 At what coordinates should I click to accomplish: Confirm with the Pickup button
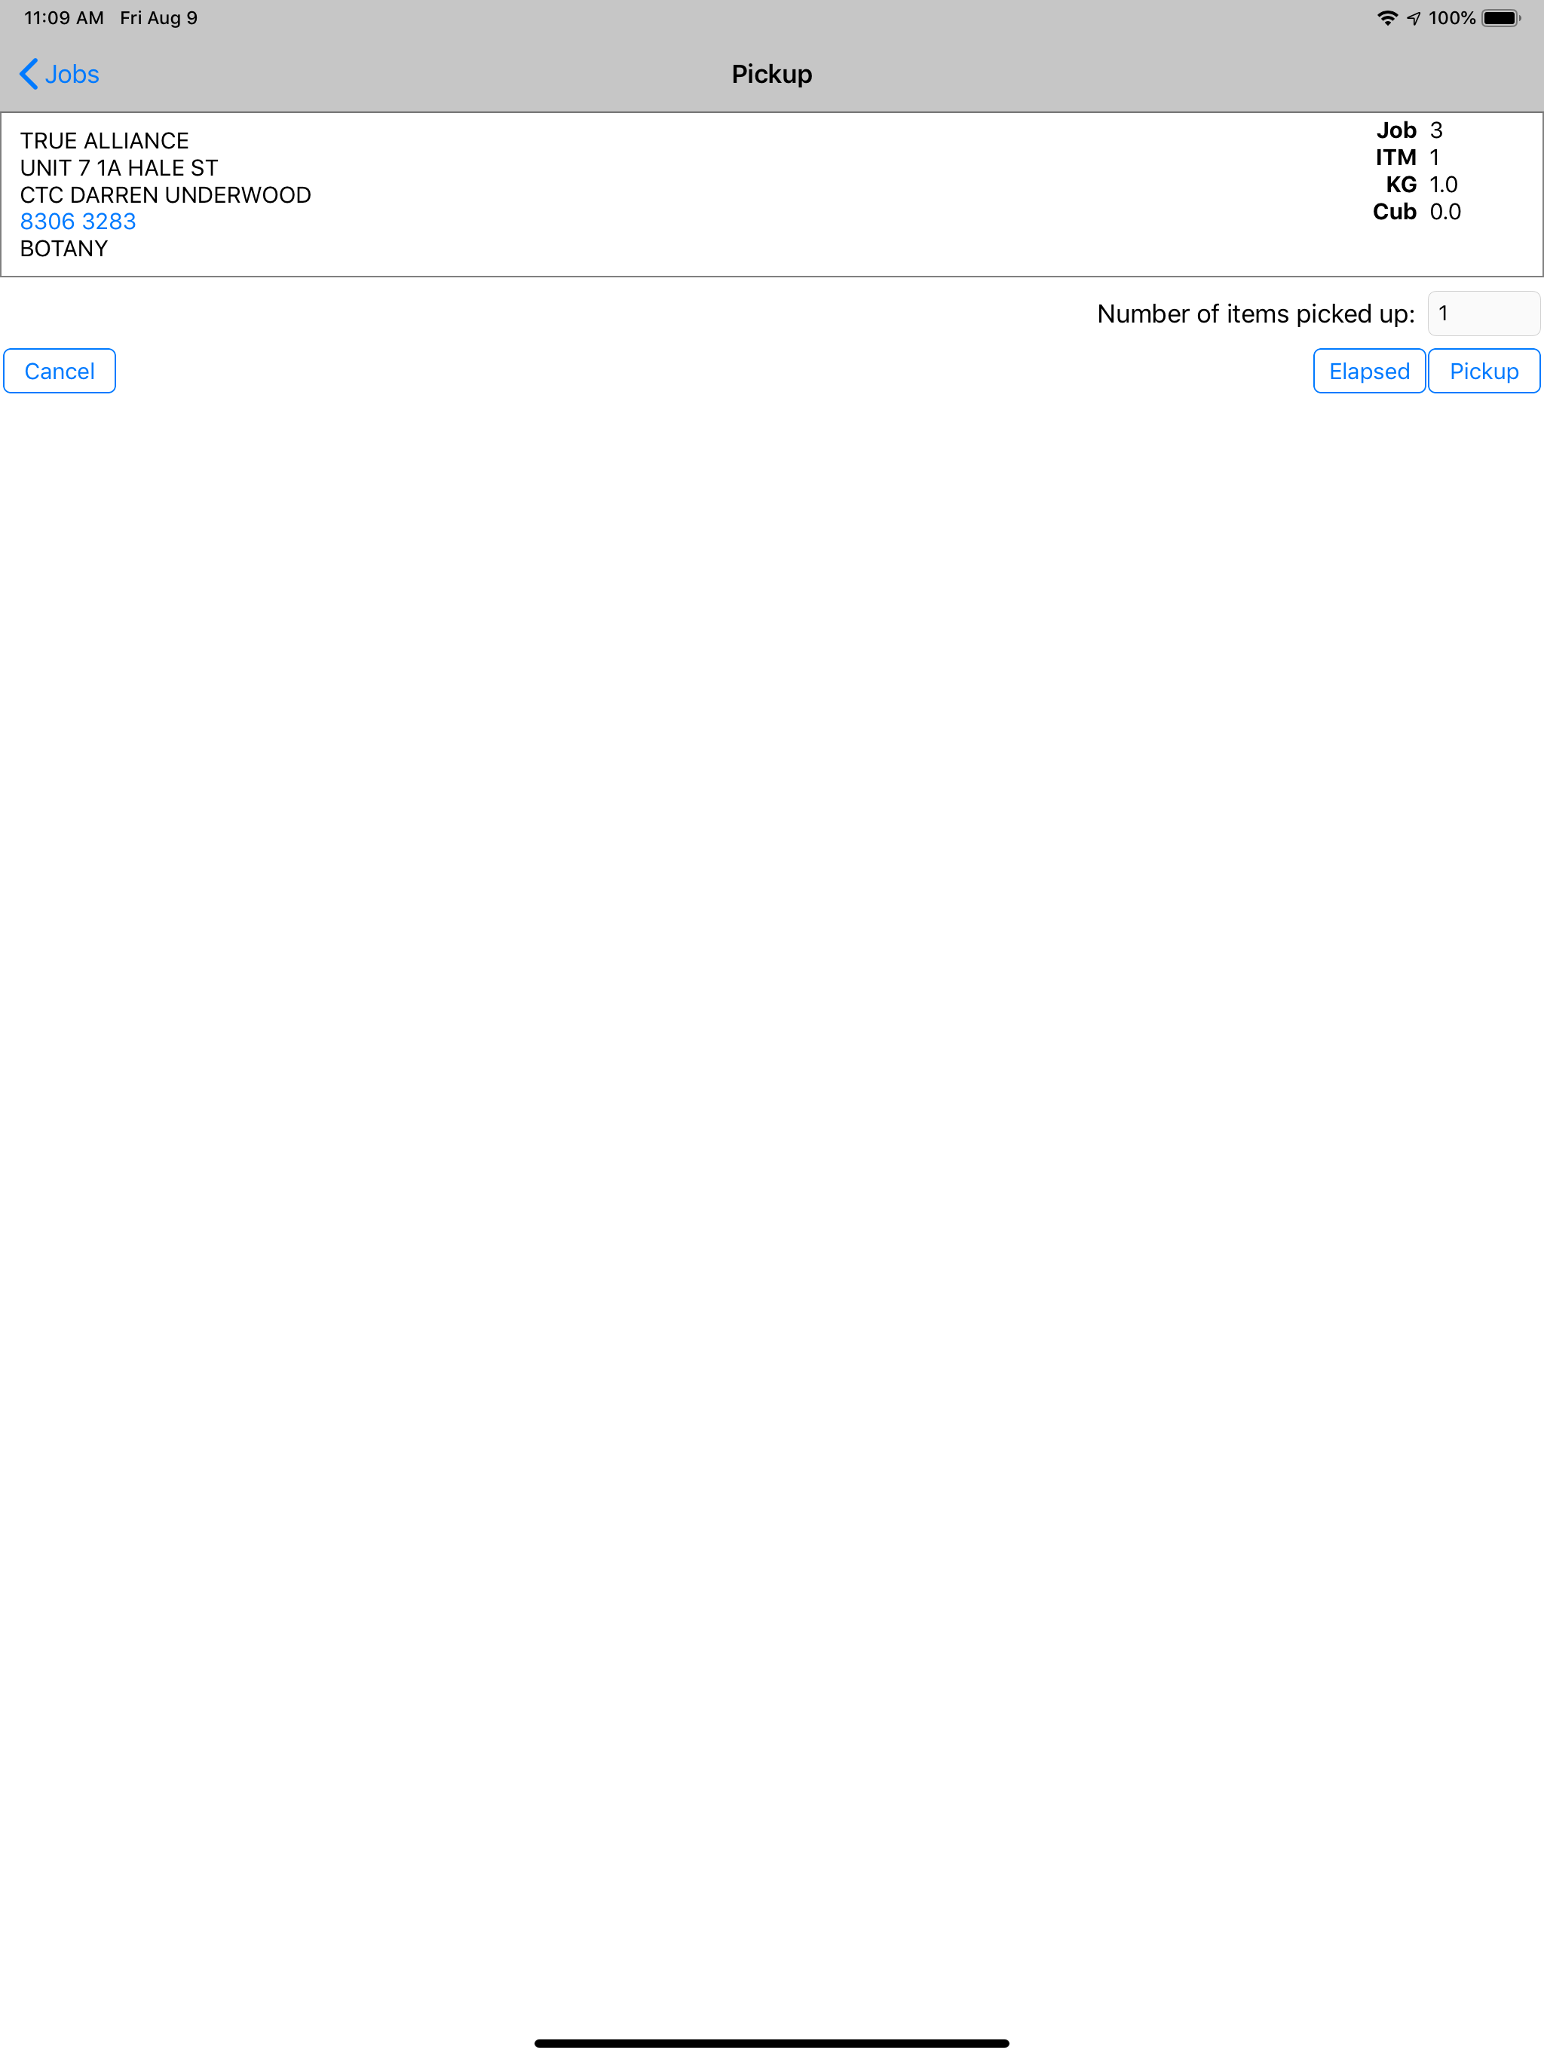(x=1484, y=372)
